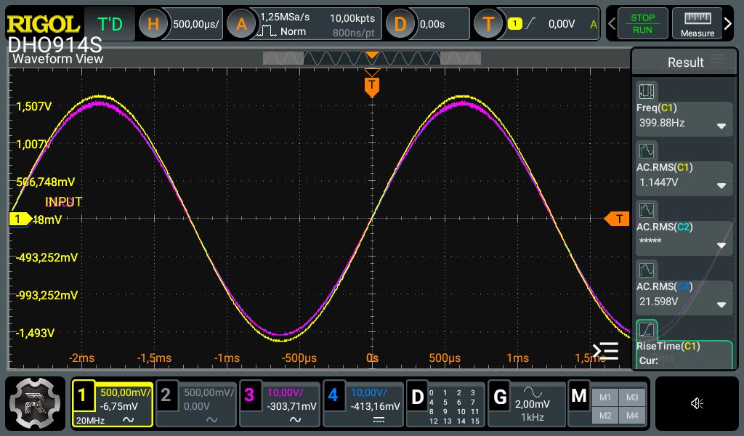Select math channel M2
This screenshot has width=744, height=436.
(x=605, y=416)
